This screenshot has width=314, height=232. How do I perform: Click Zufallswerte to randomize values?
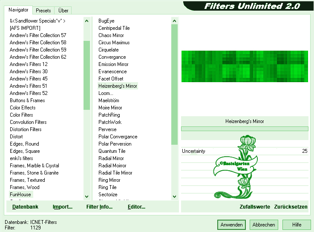[255, 207]
